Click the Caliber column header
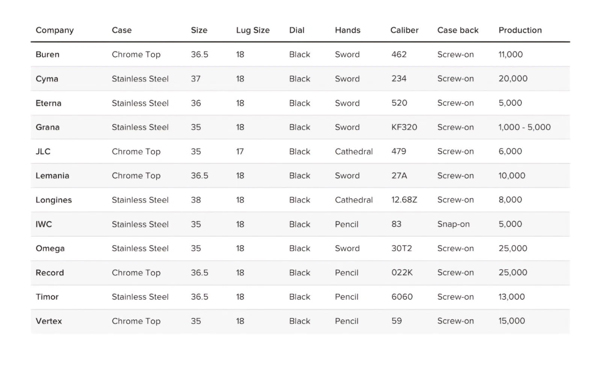Screen dimensions: 601x377 [404, 30]
